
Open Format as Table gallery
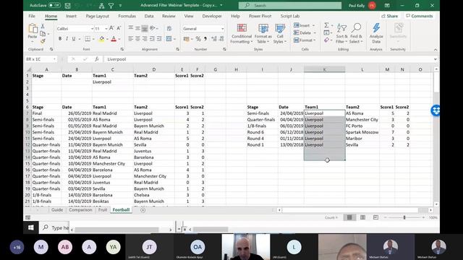pyautogui.click(x=263, y=34)
